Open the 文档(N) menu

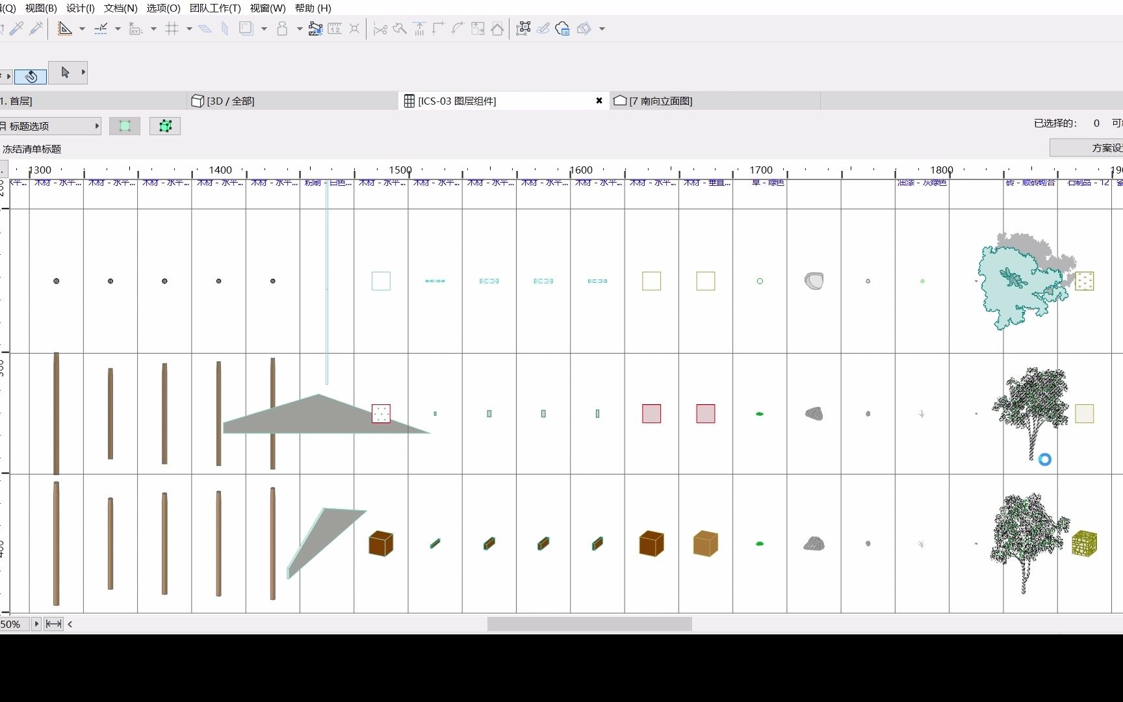point(121,8)
